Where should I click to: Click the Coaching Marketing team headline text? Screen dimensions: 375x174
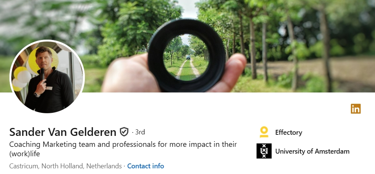(123, 149)
